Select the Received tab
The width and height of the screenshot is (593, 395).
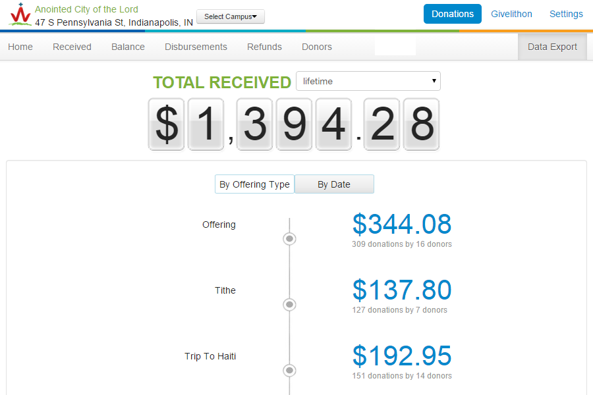(72, 47)
